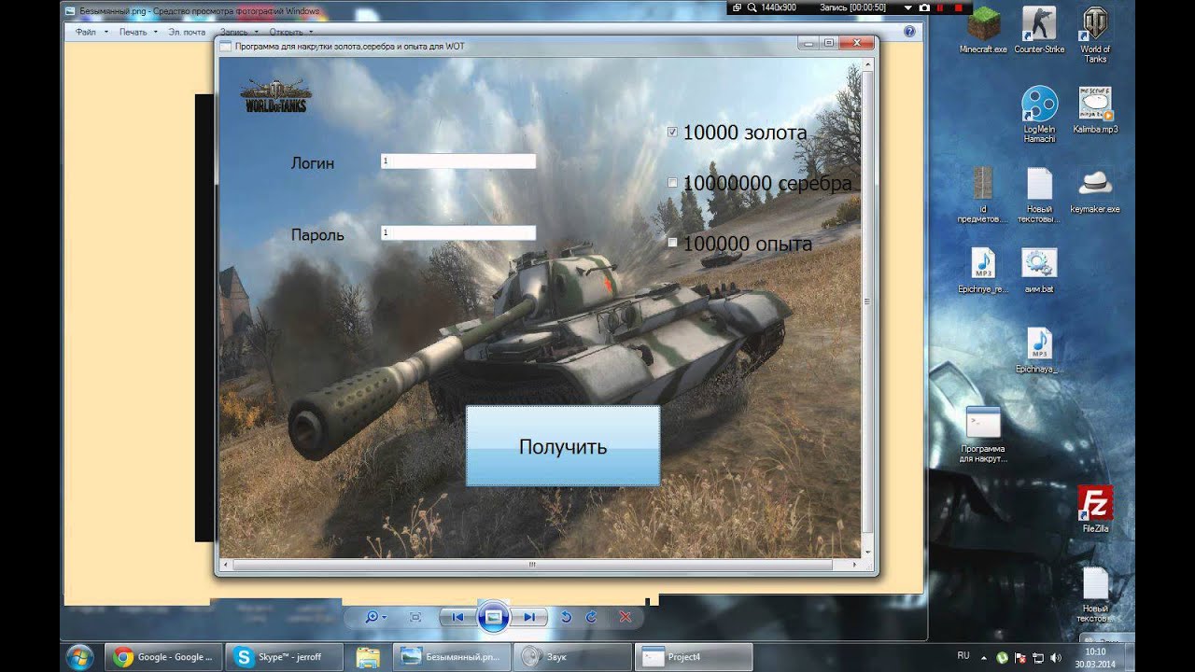
Task: Click the Windows Start button
Action: (x=79, y=657)
